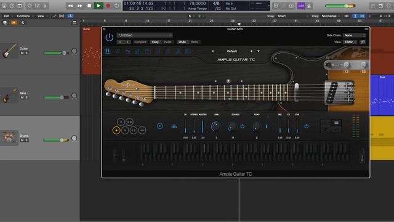Viewport: 394px width, 222px height.
Task: Open the Smart Controls knob icon
Action: [30, 6]
